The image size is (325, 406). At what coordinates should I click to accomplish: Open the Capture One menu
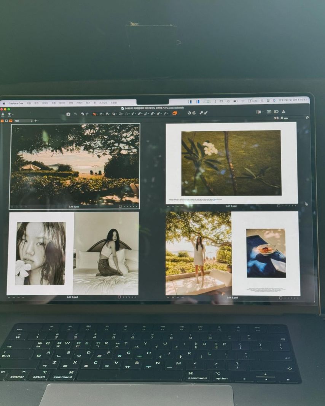tap(16, 103)
